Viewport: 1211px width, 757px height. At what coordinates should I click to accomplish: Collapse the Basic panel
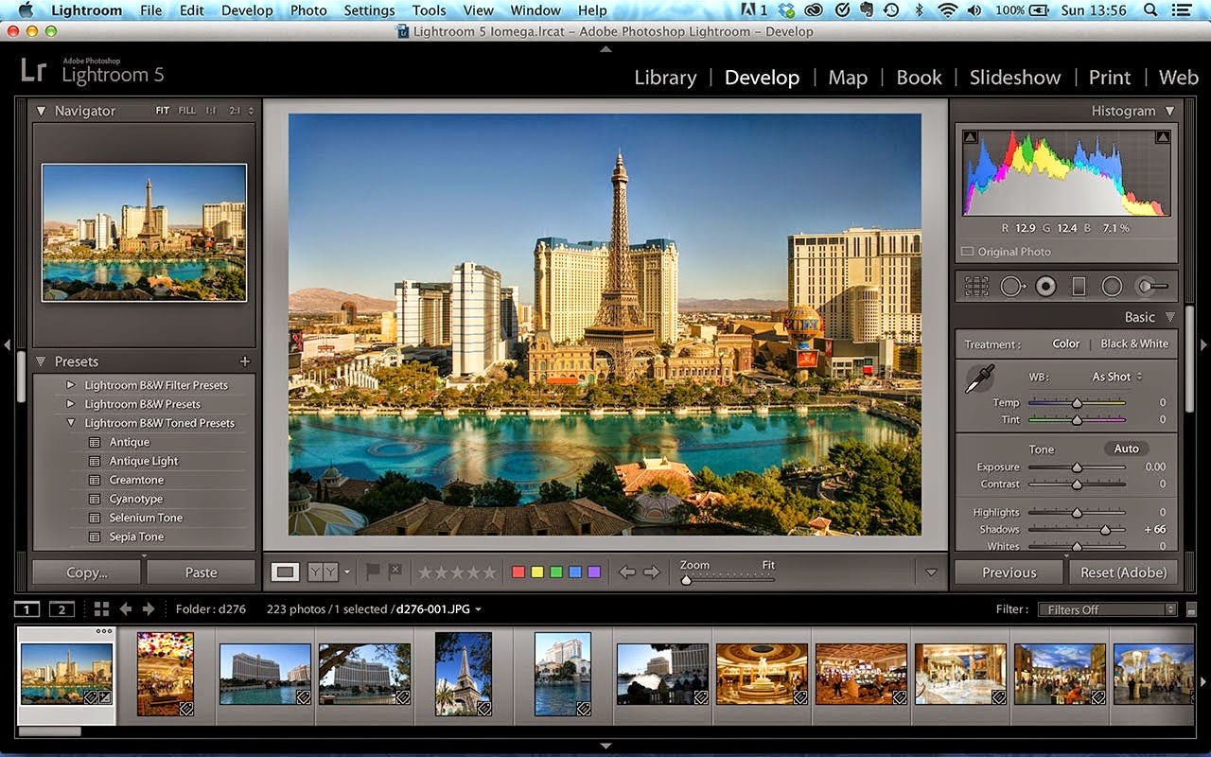1170,317
